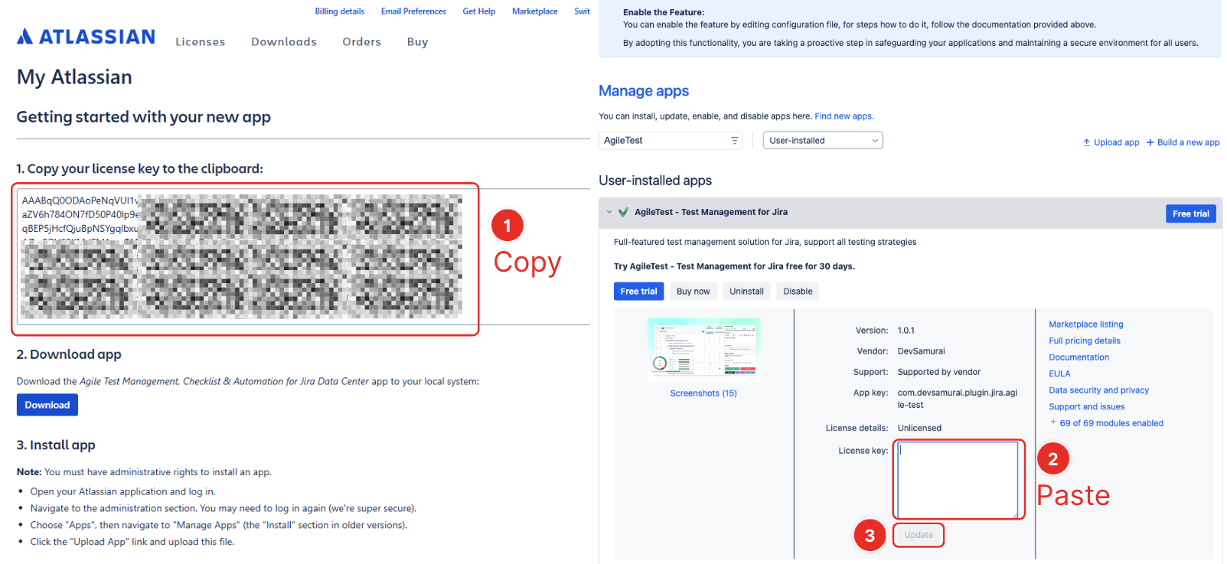
Task: Click the Buy now button
Action: [693, 292]
